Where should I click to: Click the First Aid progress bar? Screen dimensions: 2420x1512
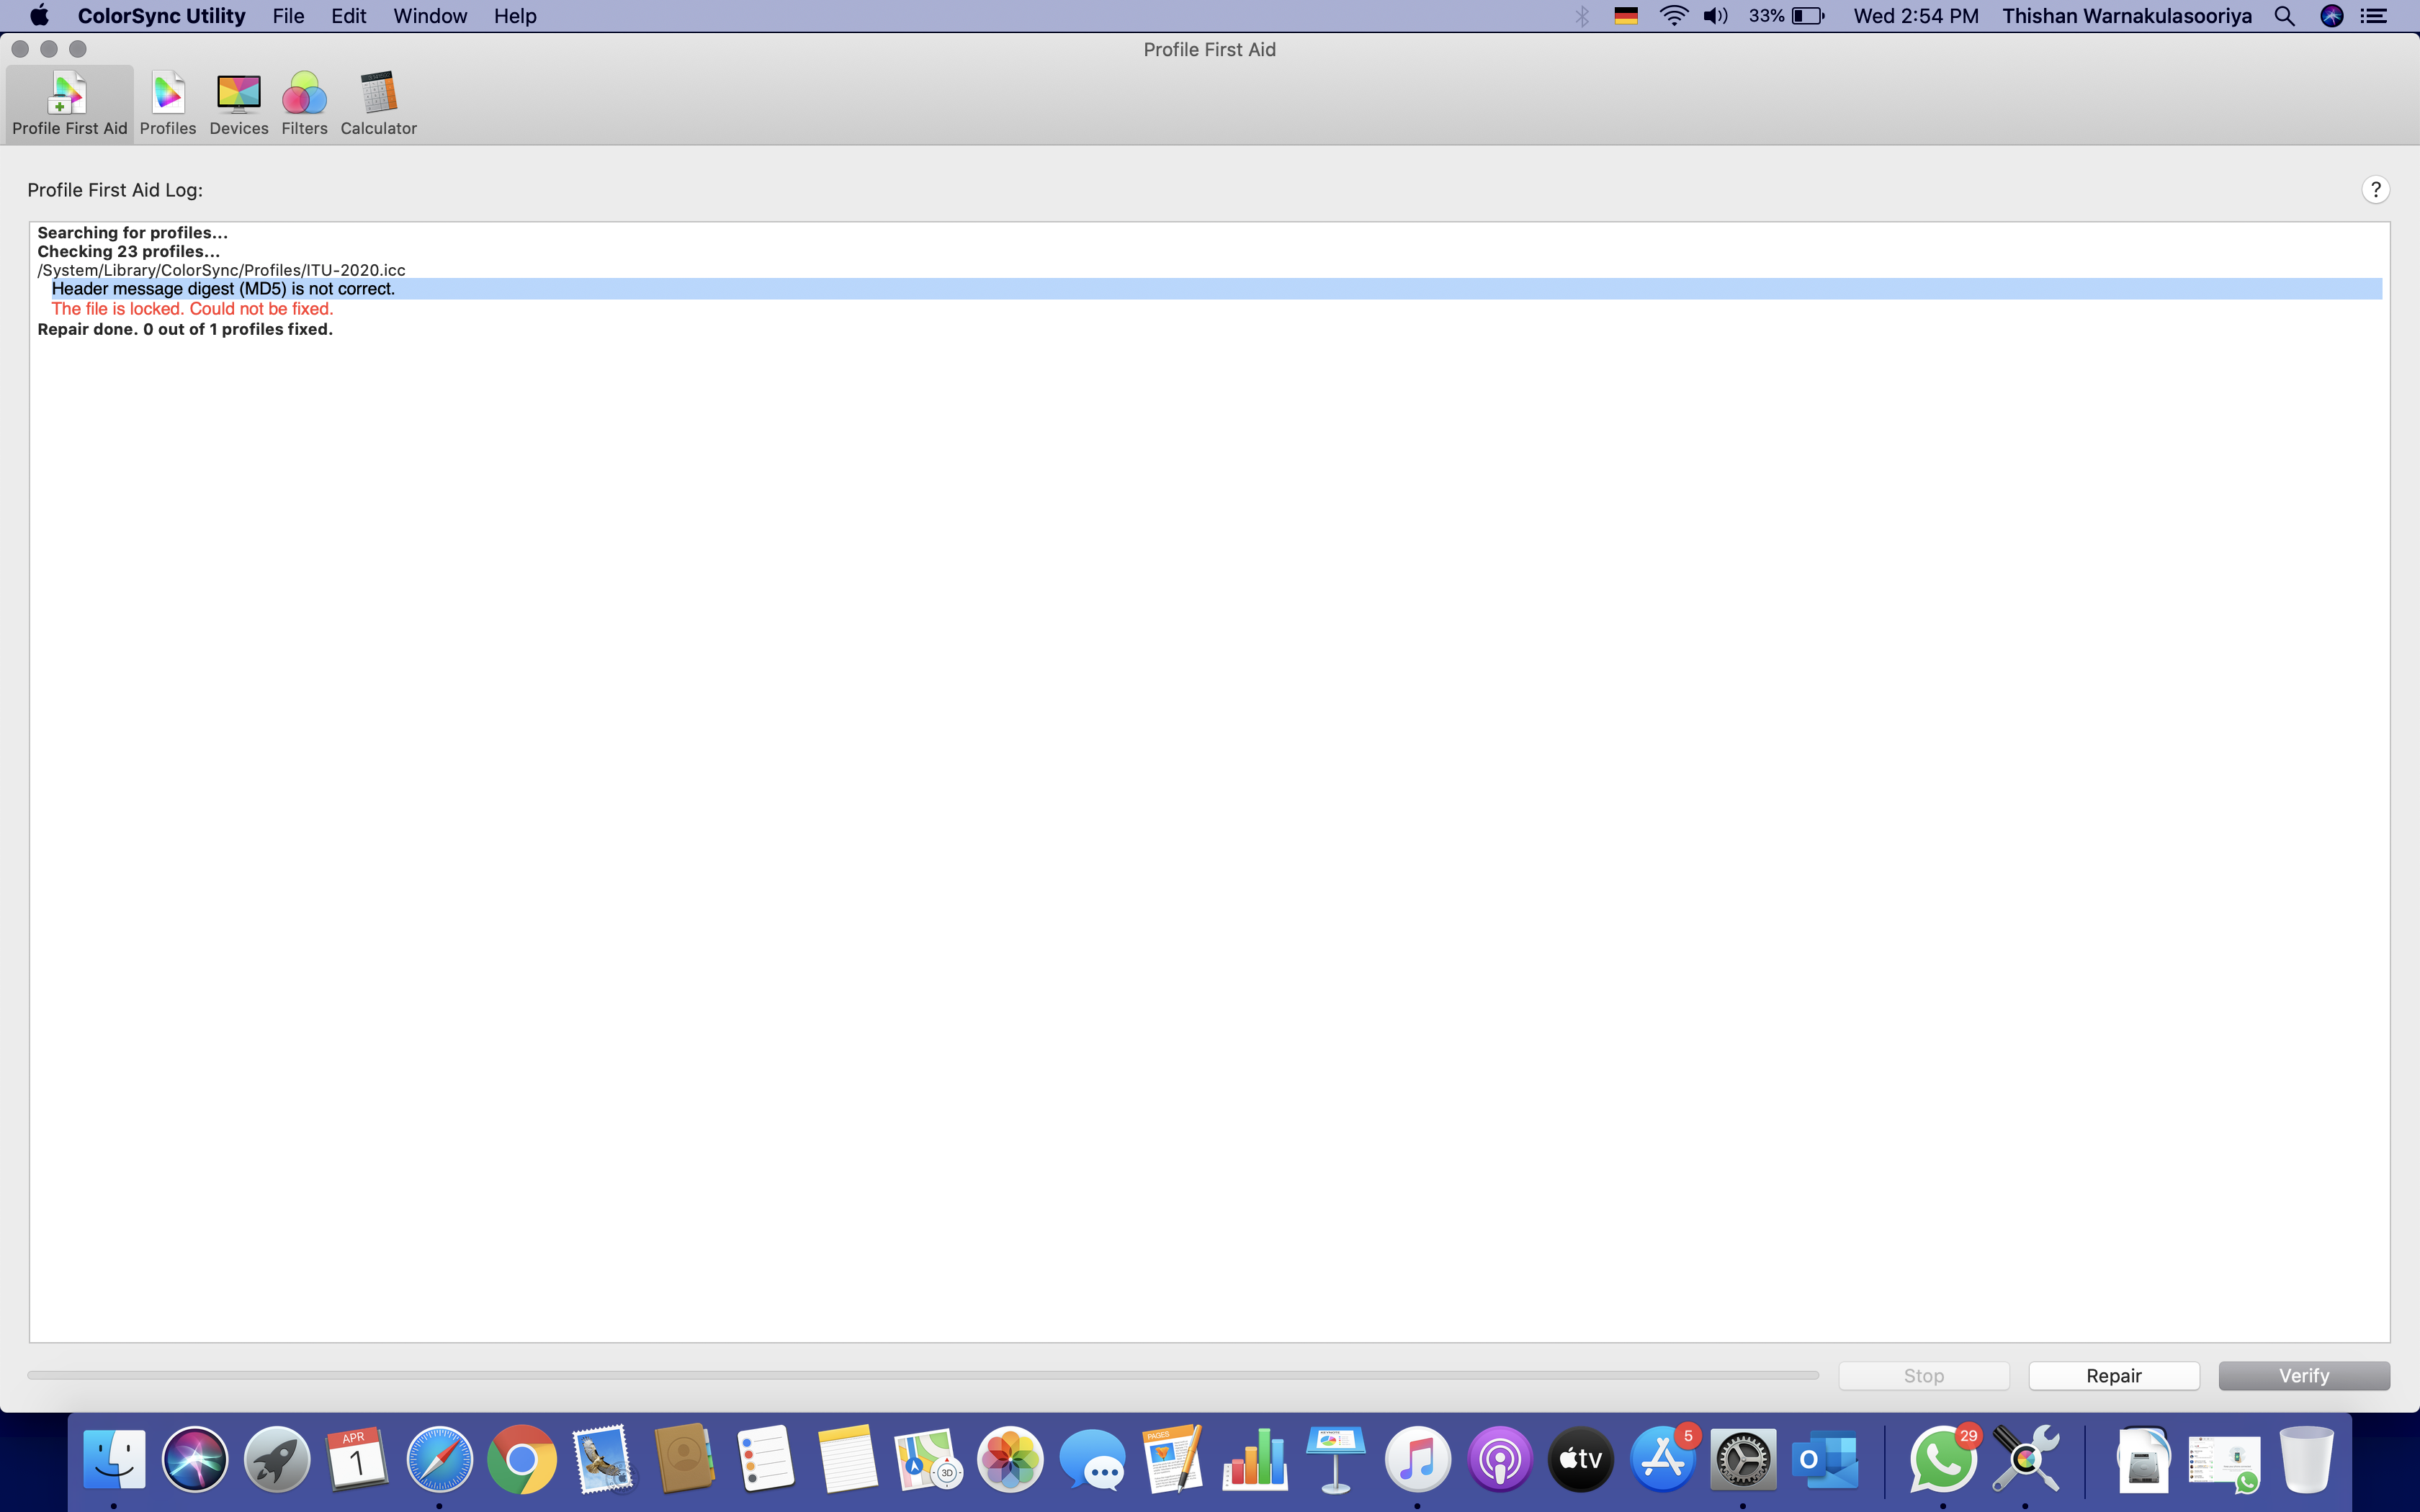click(922, 1376)
